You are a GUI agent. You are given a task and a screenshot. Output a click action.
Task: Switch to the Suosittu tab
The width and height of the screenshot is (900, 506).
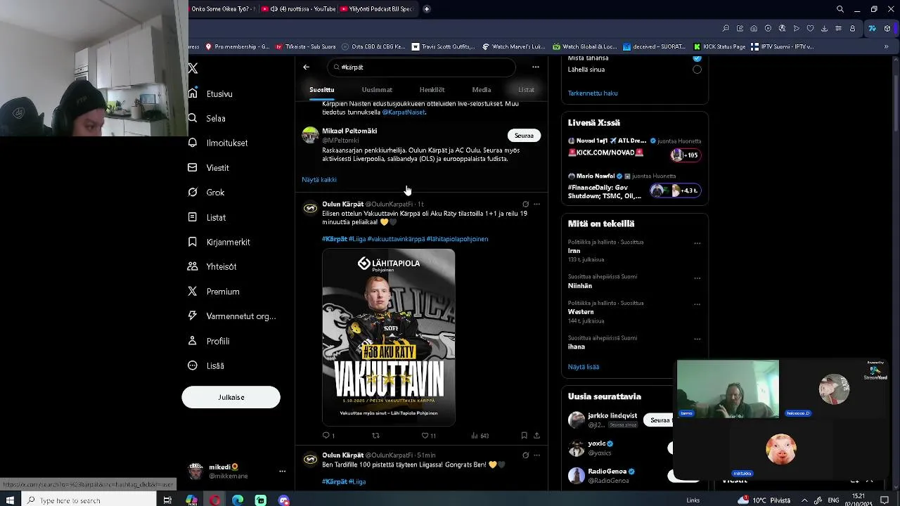coord(321,90)
